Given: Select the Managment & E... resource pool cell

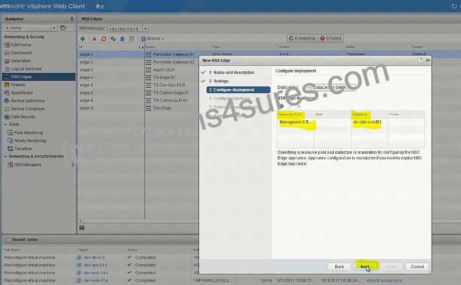Looking at the screenshot, I should coord(295,122).
